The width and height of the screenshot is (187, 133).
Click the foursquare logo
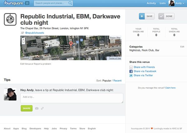pyautogui.click(x=13, y=3)
